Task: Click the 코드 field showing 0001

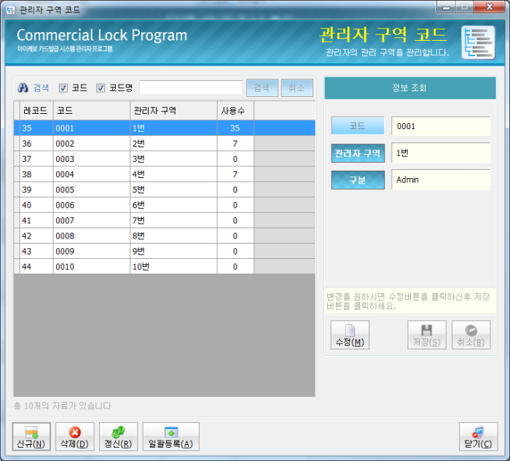Action: click(x=441, y=126)
